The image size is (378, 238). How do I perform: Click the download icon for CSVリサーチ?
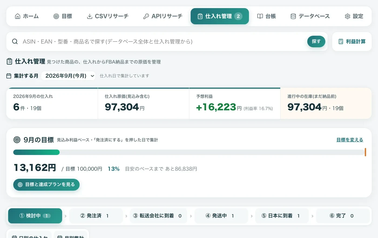coord(89,16)
